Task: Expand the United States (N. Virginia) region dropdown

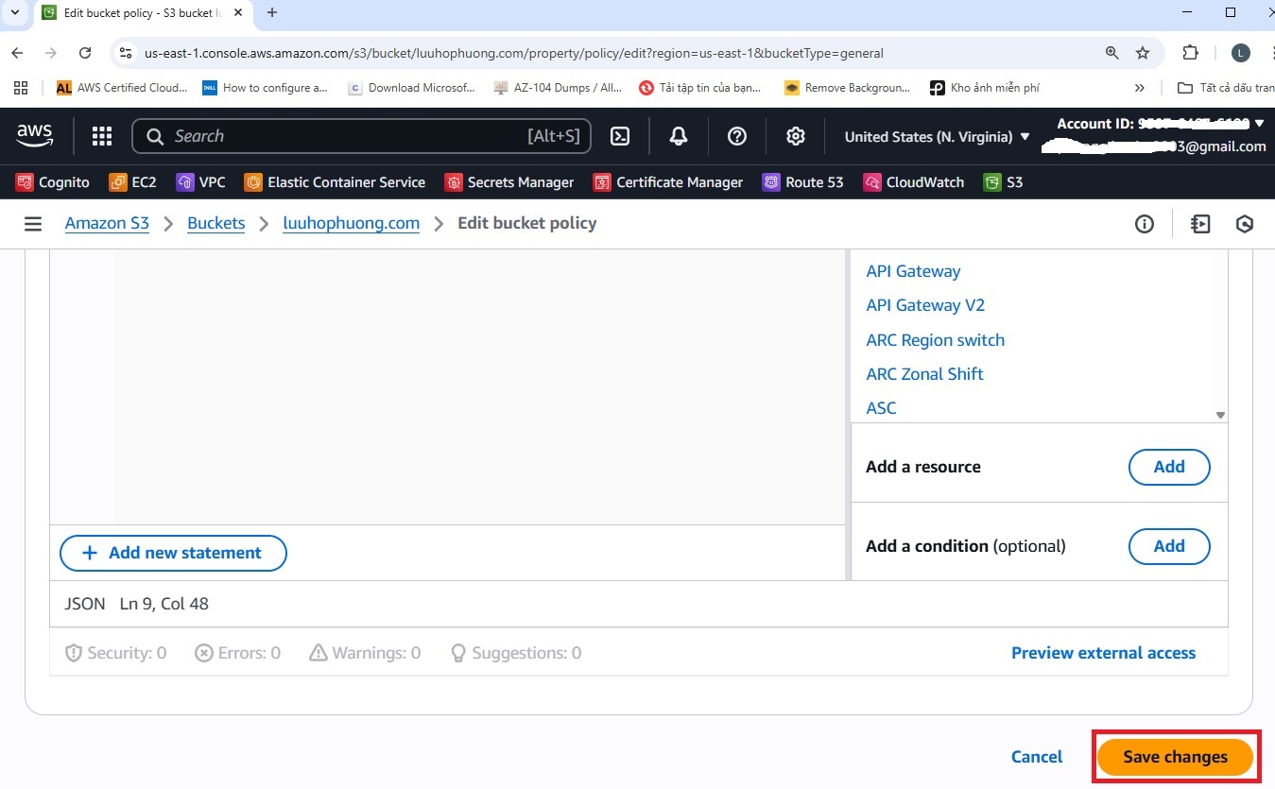Action: point(937,137)
